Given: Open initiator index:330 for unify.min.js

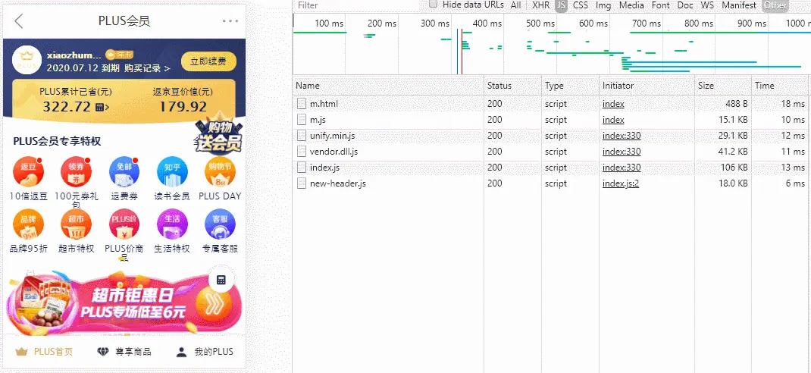Looking at the screenshot, I should 622,136.
